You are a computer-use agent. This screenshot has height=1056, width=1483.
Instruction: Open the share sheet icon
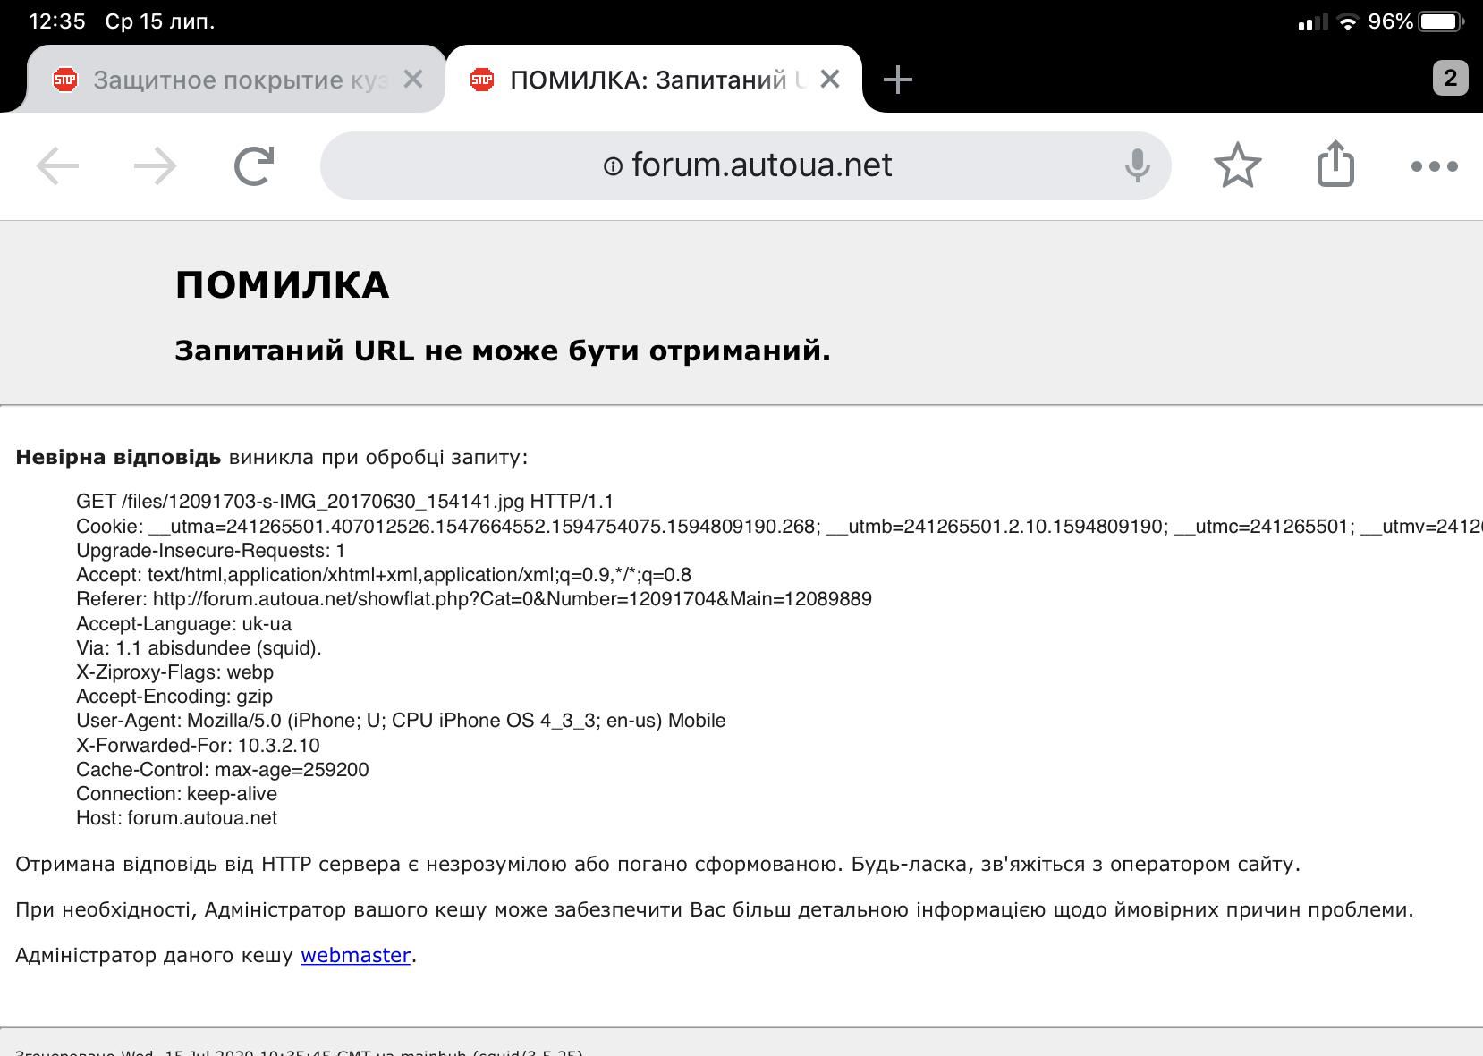click(x=1335, y=165)
